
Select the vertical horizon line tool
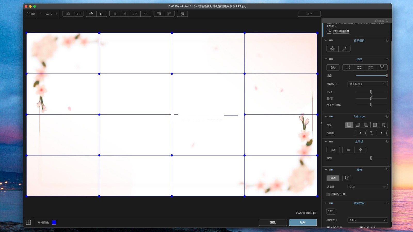(360, 150)
